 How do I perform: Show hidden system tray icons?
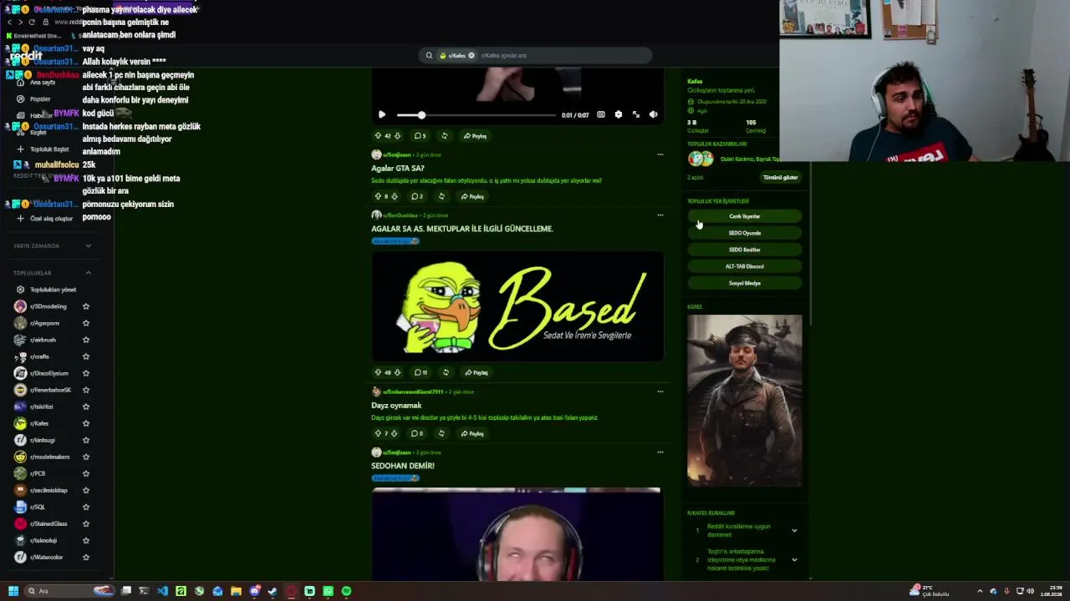click(981, 591)
